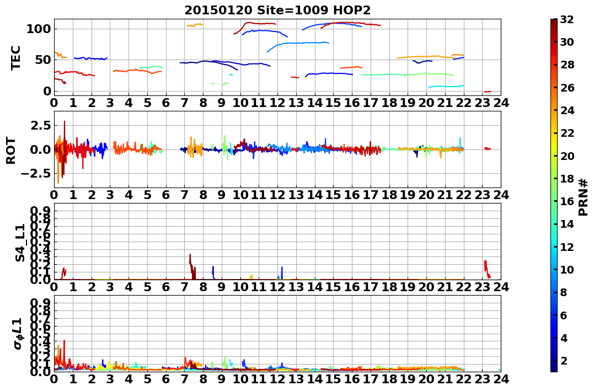Click colorbar tick label 30
Image resolution: width=594 pixels, height=391 pixels.
(x=567, y=42)
